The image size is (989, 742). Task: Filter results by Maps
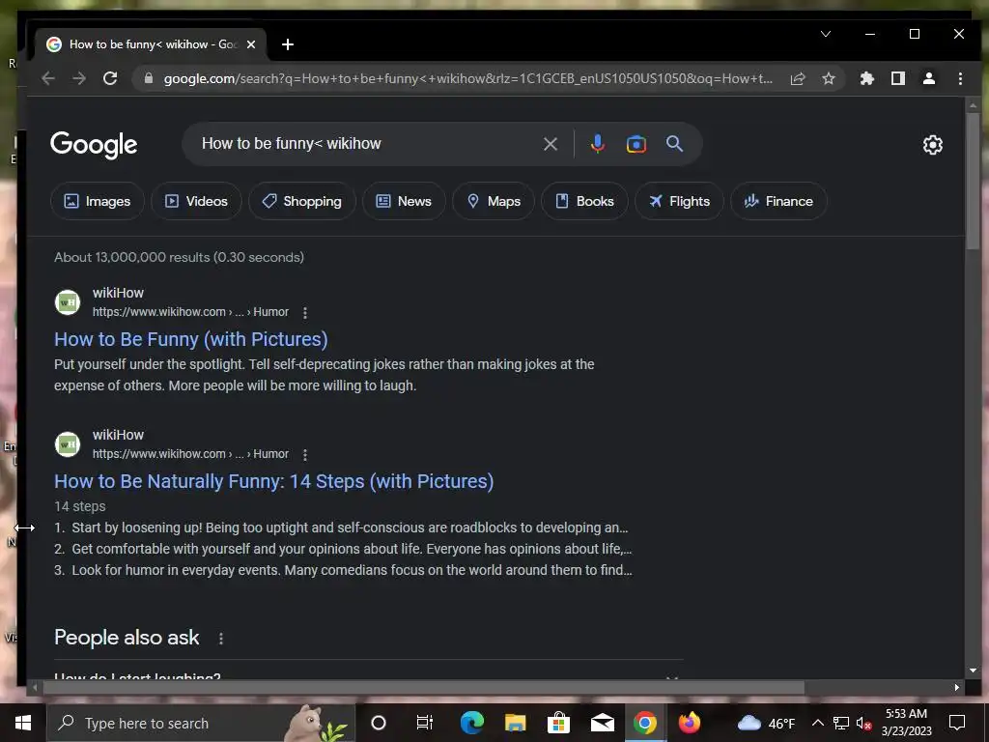(494, 201)
